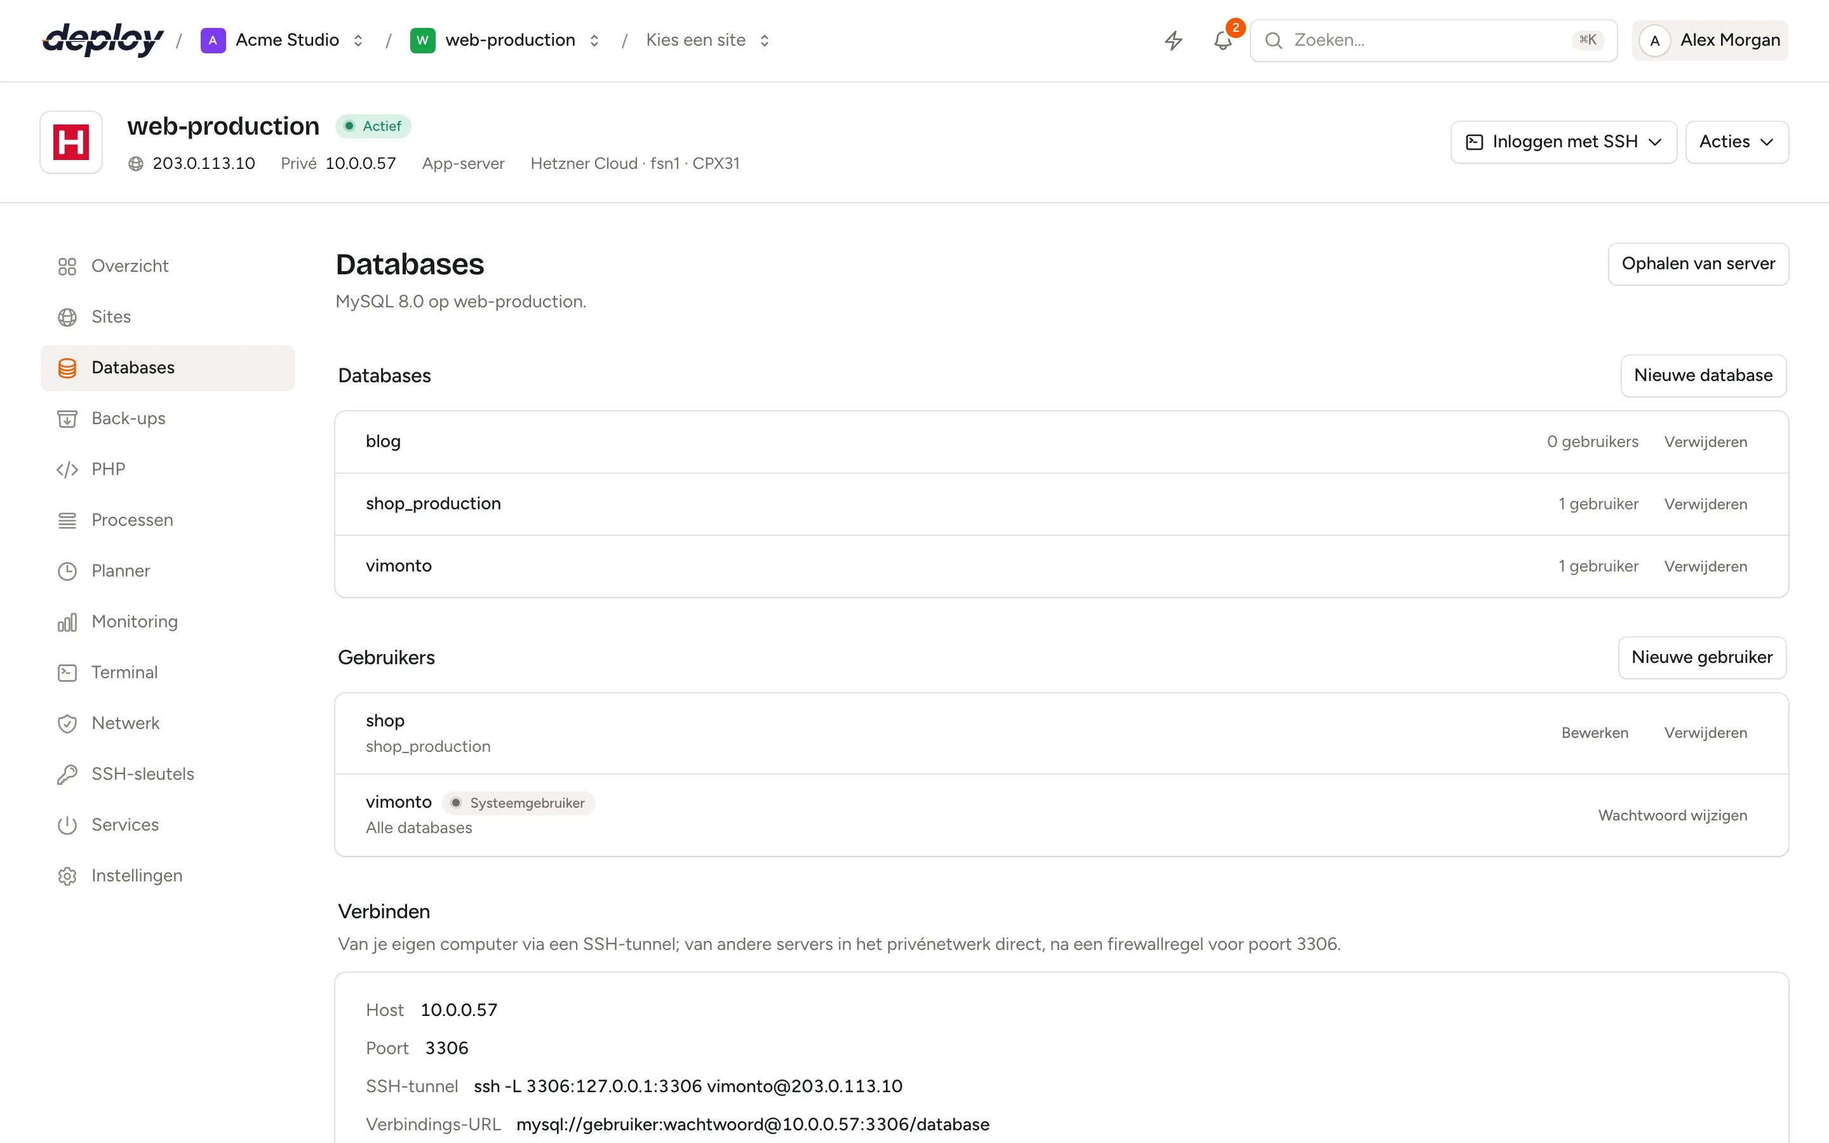
Task: Click the globe icon next to 203.0.113.10
Action: coord(136,163)
